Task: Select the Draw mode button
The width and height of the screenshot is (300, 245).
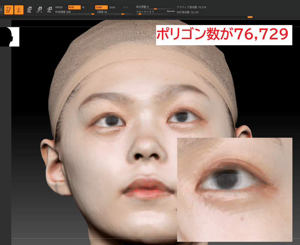Action: (x=19, y=10)
